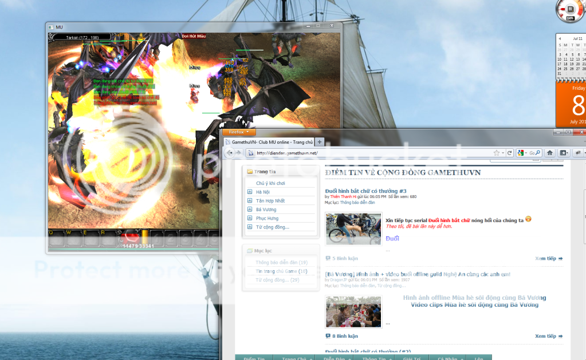586x360 pixels.
Task: Click the CPU meter gadget on desktop
Action: [570, 11]
